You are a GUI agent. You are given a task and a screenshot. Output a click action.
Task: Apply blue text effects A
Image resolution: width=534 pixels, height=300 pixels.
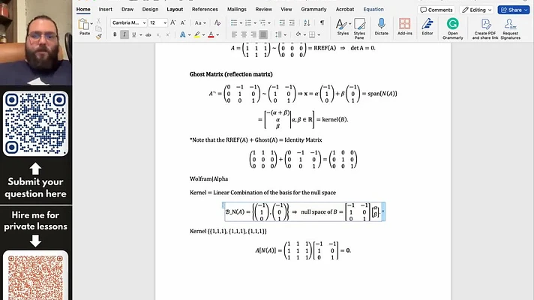tap(182, 34)
